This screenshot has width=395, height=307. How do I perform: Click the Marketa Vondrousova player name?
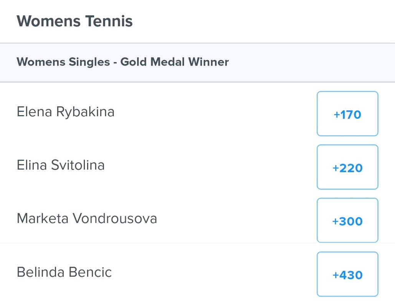(x=87, y=218)
